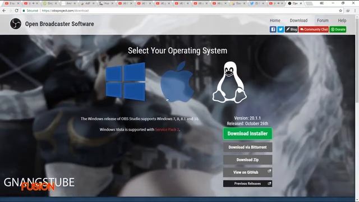The width and height of the screenshot is (359, 202).
Task: Reload the page with the refresh icon
Action: [x=16, y=11]
